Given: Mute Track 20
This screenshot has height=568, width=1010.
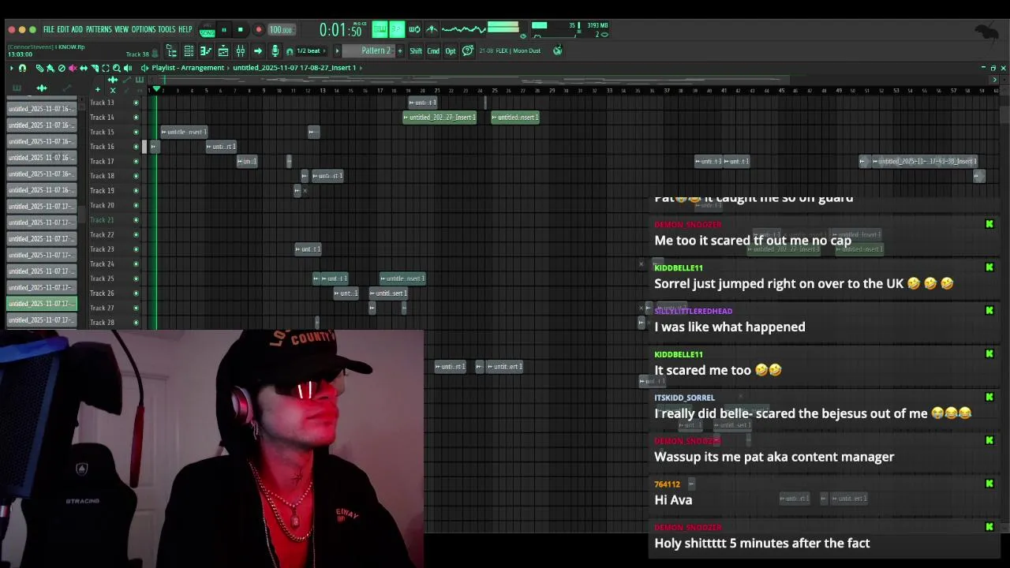Looking at the screenshot, I should pyautogui.click(x=136, y=205).
